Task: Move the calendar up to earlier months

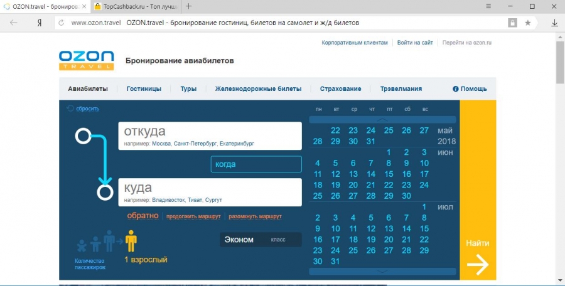Action: click(x=382, y=120)
